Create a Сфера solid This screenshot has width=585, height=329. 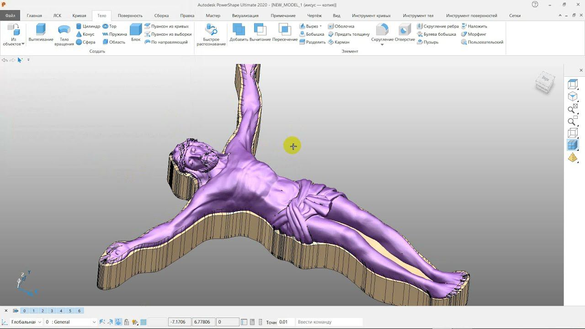pyautogui.click(x=86, y=42)
